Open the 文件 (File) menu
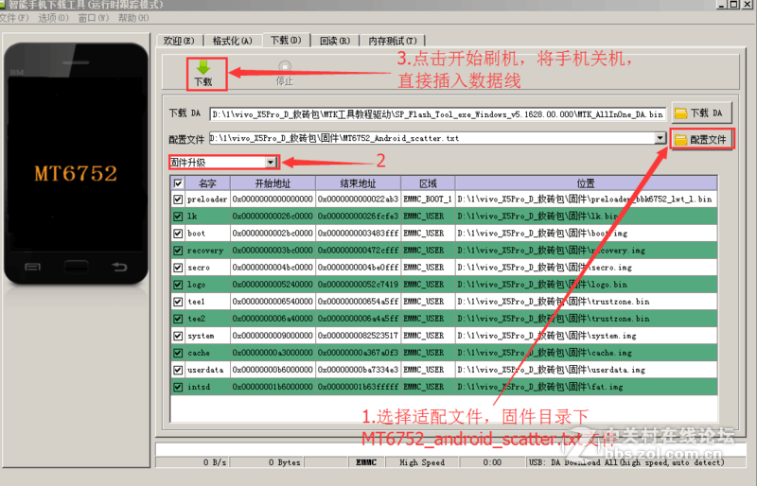Screen dimensions: 757x486 tap(14, 18)
